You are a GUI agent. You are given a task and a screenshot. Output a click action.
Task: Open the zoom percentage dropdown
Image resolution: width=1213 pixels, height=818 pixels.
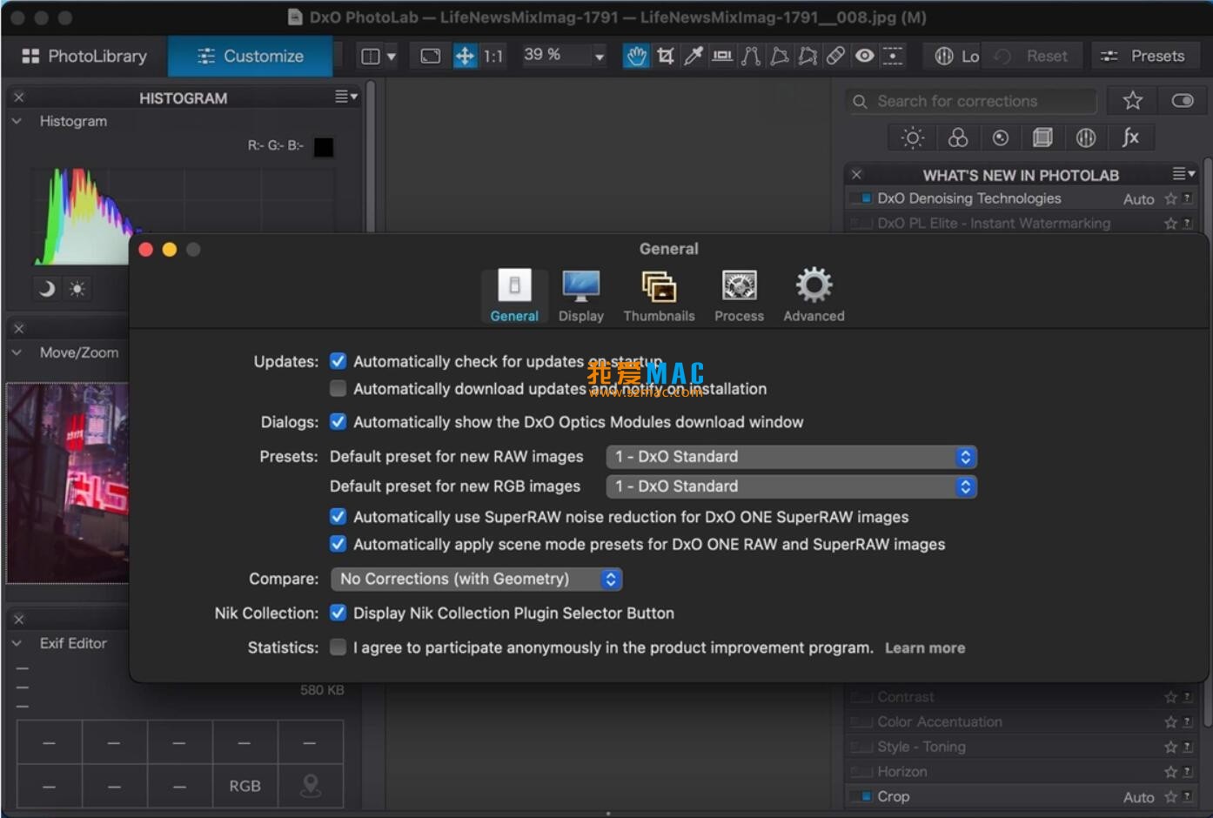point(599,57)
